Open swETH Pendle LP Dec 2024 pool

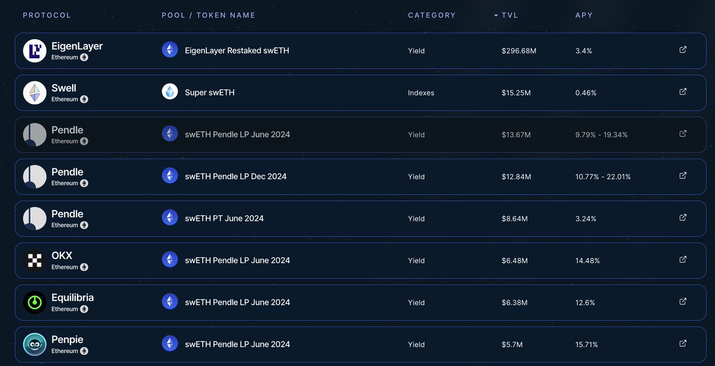(236, 176)
